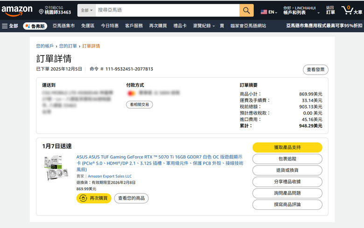Click the yellow 獲取產品支持 button
Image resolution: width=364 pixels, height=228 pixels.
[x=287, y=147]
